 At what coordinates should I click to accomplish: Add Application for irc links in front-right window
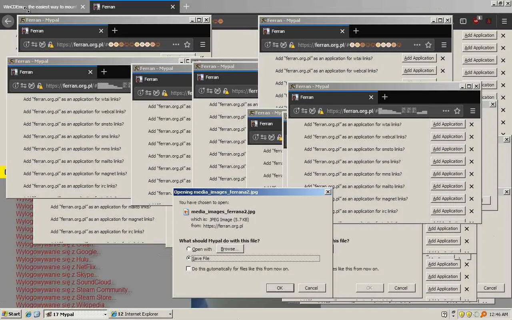point(448,211)
